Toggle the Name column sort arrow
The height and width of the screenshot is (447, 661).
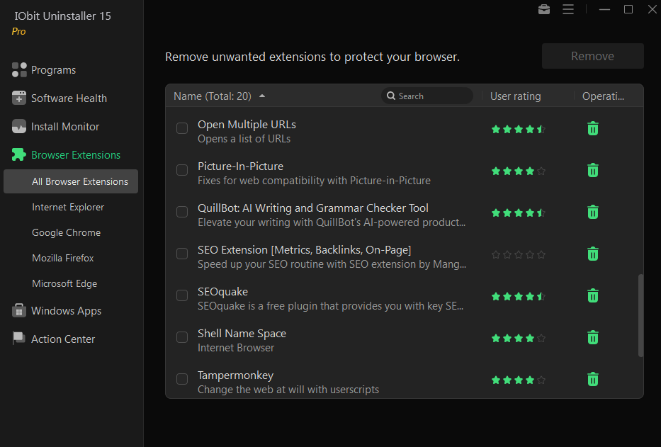[x=262, y=96]
